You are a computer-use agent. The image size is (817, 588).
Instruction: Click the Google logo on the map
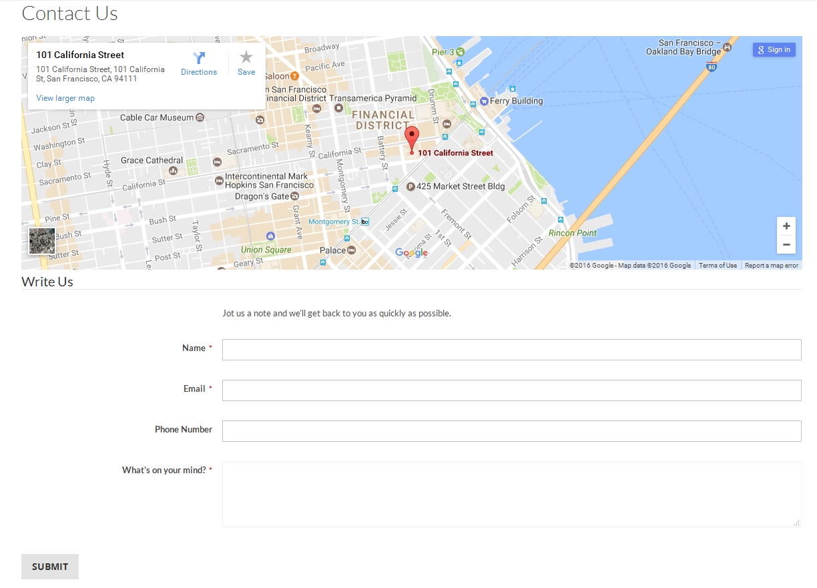click(x=411, y=252)
